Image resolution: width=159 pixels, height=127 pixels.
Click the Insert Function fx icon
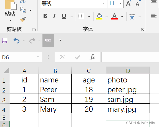pyautogui.click(x=92, y=57)
